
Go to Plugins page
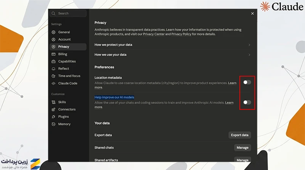click(x=68, y=117)
